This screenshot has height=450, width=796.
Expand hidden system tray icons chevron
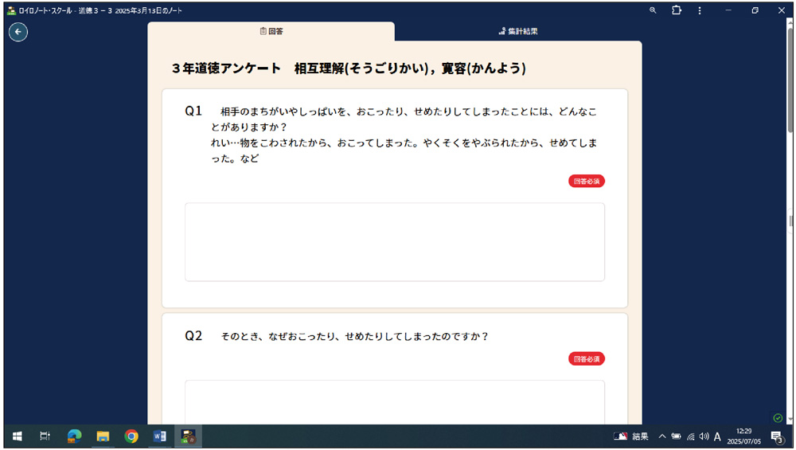[x=661, y=436]
